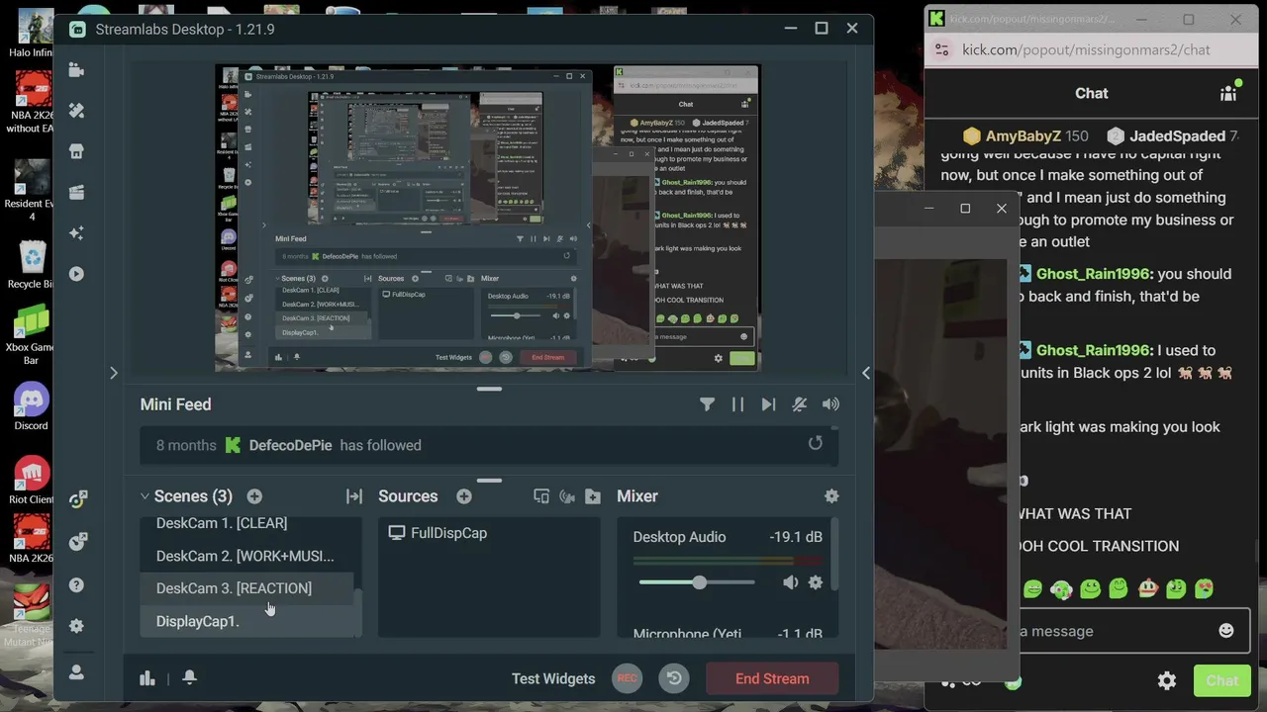
Task: Open the Recycle Bin desktop icon
Action: (31, 263)
